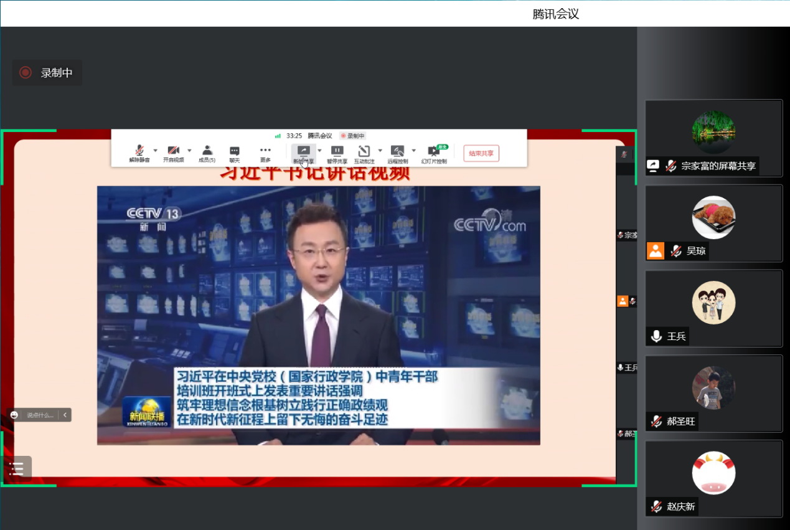Image resolution: width=790 pixels, height=530 pixels.
Task: Open the list menu at bottom-left
Action: [x=17, y=469]
